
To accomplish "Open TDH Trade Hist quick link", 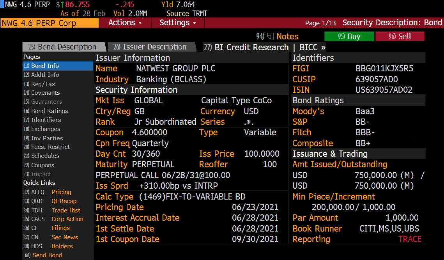I will (x=52, y=210).
